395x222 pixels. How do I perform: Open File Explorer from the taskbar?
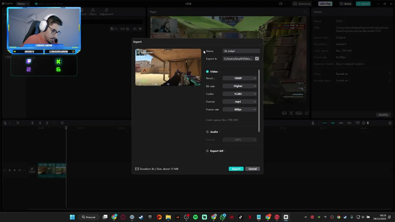(168, 217)
